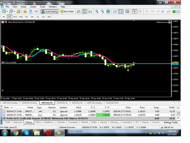
Task: Zoom out of the chart
Action: [102, 12]
